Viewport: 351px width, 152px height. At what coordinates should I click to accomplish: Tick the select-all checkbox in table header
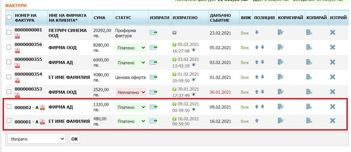tap(9, 17)
